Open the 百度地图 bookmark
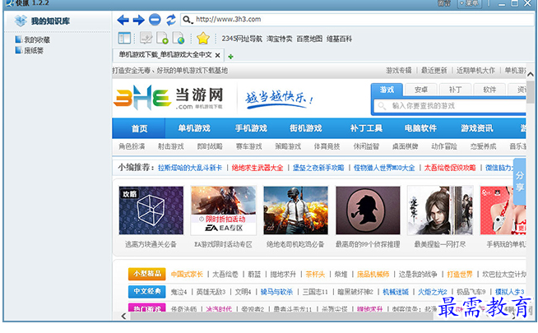The width and height of the screenshot is (538, 333). [309, 39]
